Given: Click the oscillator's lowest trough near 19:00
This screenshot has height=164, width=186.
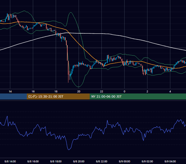Looking at the screenshot, I should 69,150.
